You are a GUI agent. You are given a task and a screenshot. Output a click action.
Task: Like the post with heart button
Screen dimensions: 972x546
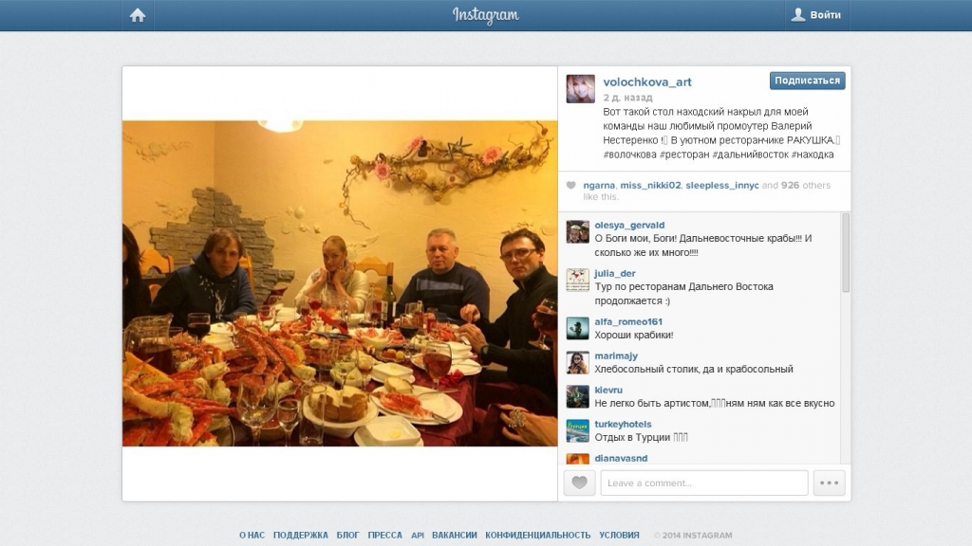pyautogui.click(x=579, y=482)
